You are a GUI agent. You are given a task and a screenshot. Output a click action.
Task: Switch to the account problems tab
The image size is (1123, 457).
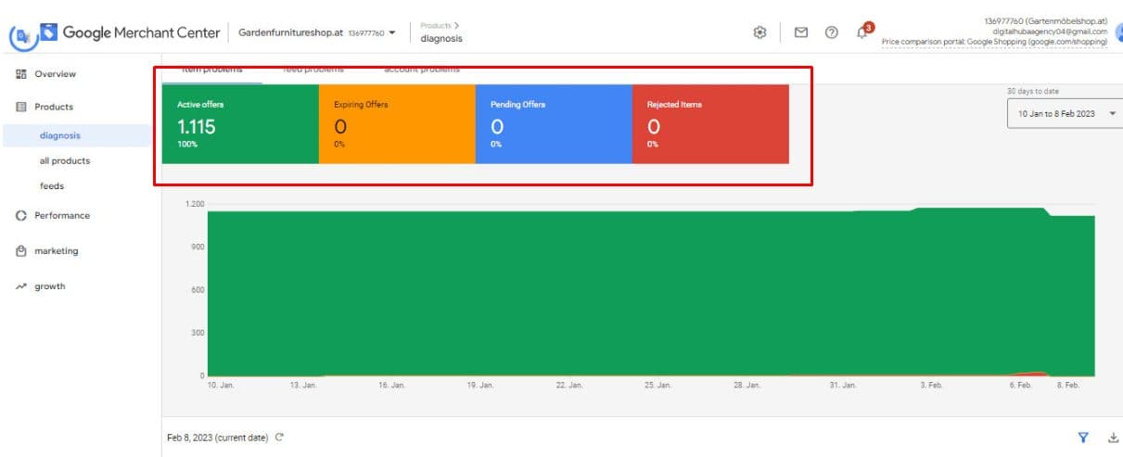(x=422, y=70)
